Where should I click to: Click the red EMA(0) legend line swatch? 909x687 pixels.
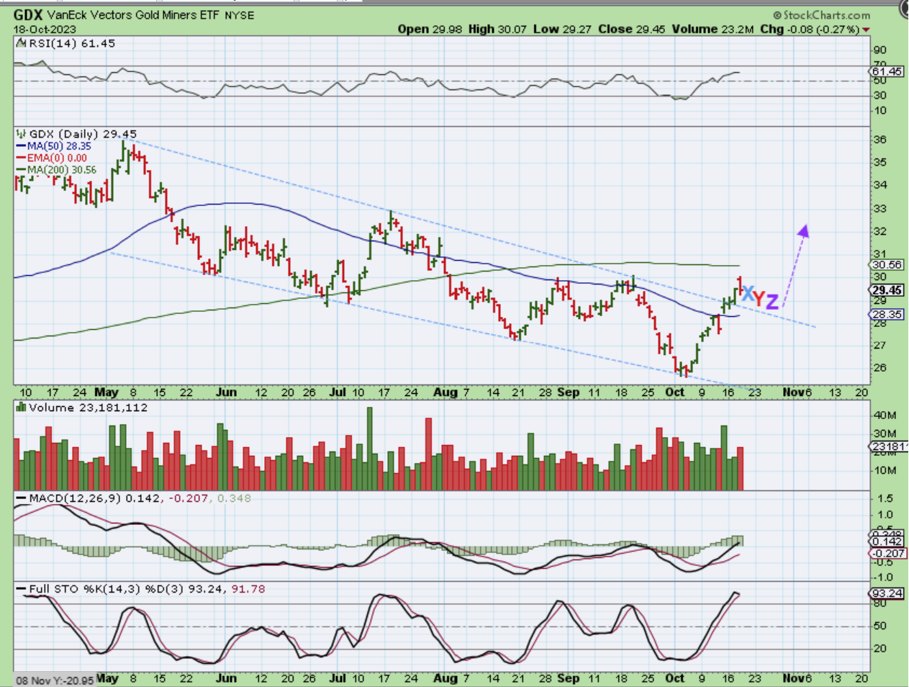(21, 158)
